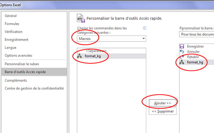This screenshot has height=133, width=214.
Task: Click the macro icon next to left format_kg
Action: pos(80,56)
